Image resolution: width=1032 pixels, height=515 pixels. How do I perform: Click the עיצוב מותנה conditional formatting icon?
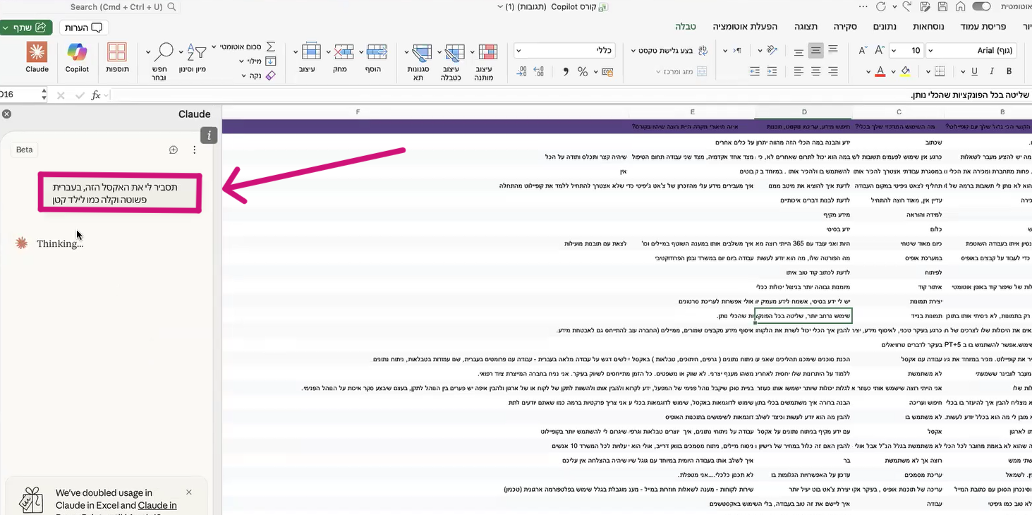(487, 53)
